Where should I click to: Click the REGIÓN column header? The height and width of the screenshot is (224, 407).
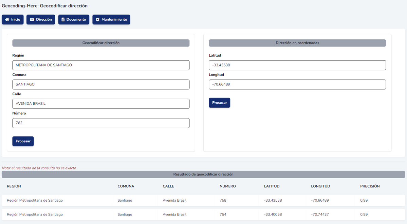(x=14, y=186)
